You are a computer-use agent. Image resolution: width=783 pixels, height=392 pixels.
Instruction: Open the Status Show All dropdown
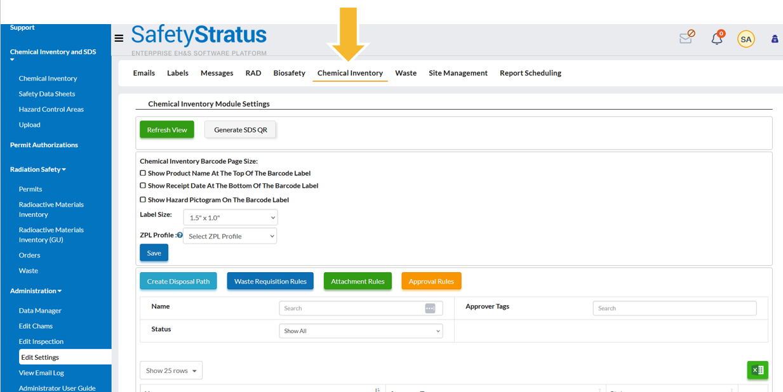[361, 331]
